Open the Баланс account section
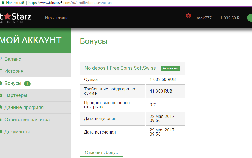This screenshot has width=252, height=158. click(x=13, y=59)
